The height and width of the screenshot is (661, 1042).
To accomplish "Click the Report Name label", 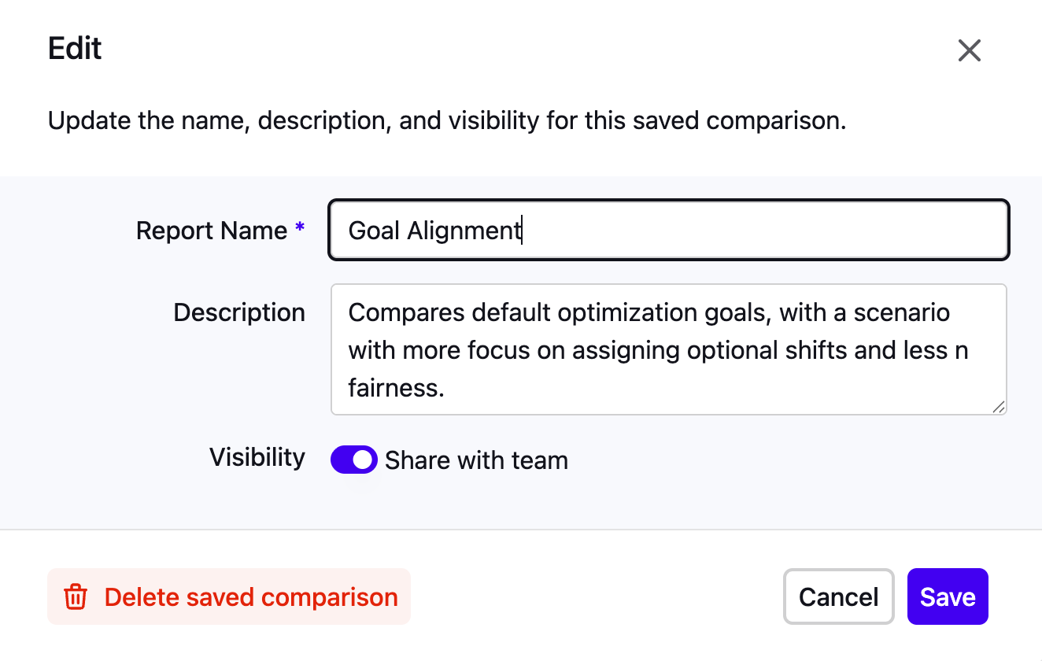I will tap(212, 230).
